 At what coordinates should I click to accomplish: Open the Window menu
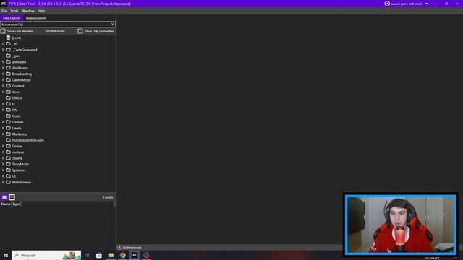pyautogui.click(x=28, y=11)
